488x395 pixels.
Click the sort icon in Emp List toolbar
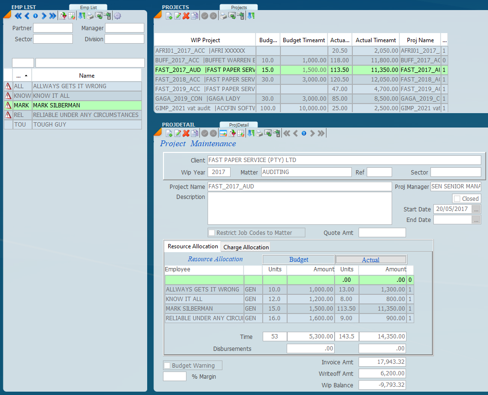pos(81,16)
